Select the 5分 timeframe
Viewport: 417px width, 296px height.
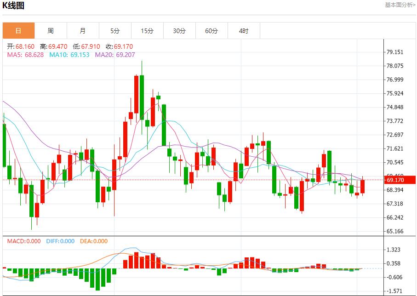pyautogui.click(x=115, y=30)
